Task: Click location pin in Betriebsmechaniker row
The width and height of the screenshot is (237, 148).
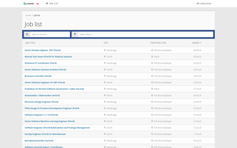Action: pyautogui.click(x=105, y=141)
